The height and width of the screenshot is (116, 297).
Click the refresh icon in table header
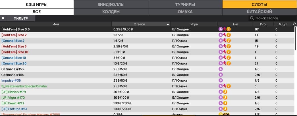click(294, 24)
